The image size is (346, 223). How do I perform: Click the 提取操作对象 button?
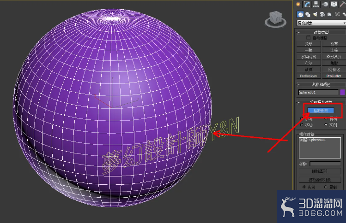320,180
